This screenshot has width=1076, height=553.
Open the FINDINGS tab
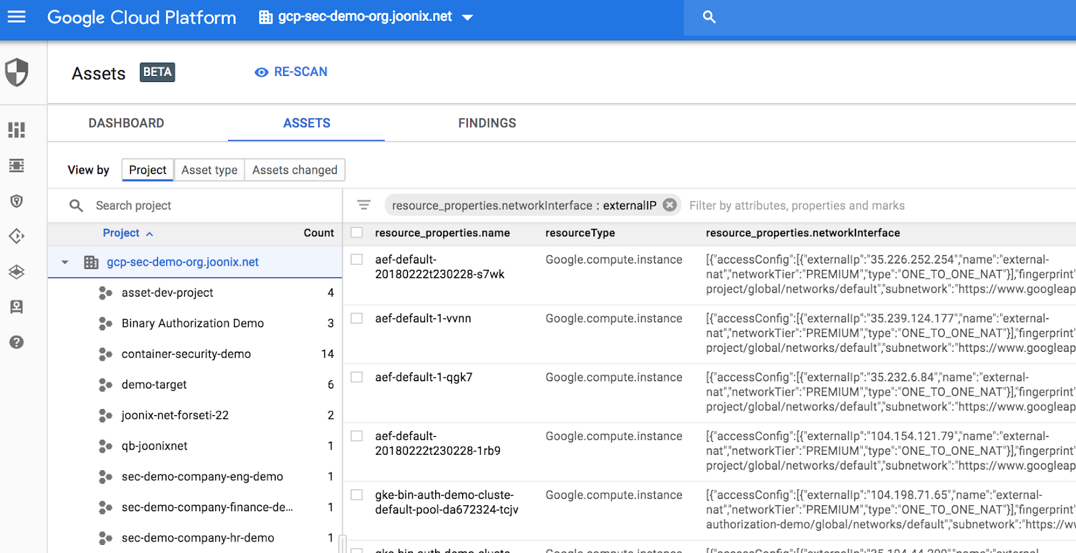coord(487,123)
